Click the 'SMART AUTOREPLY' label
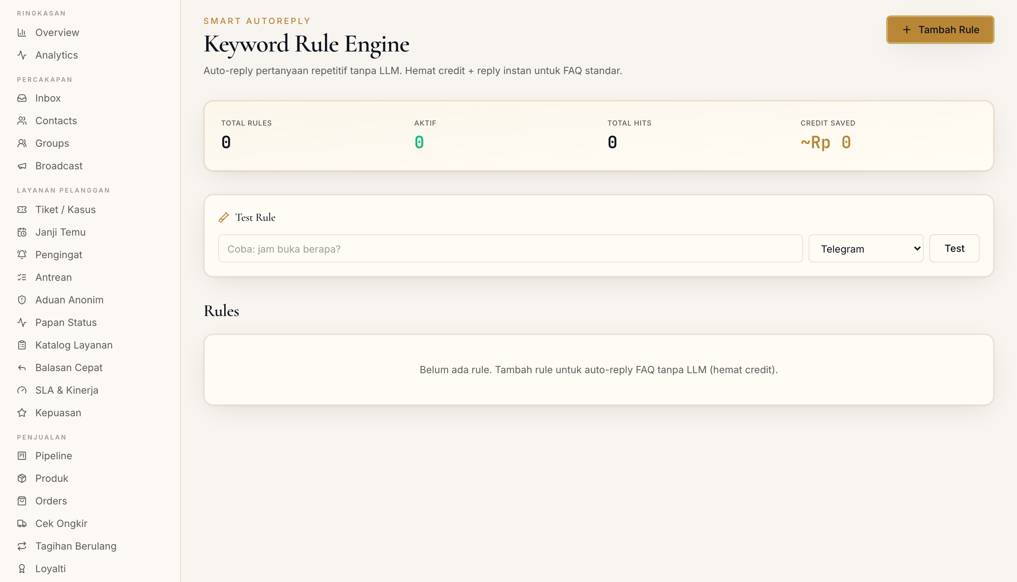This screenshot has width=1017, height=582. coord(257,21)
